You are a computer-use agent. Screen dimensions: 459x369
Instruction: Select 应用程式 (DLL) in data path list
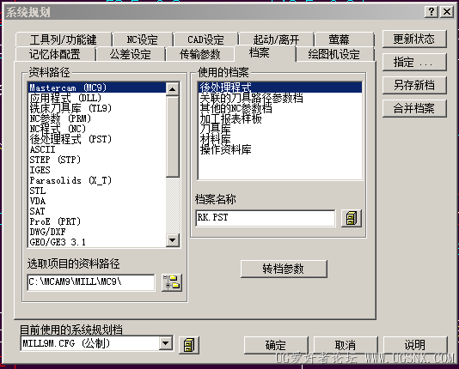pyautogui.click(x=97, y=98)
